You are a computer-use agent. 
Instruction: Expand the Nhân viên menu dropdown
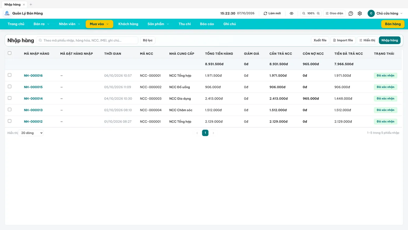[69, 24]
